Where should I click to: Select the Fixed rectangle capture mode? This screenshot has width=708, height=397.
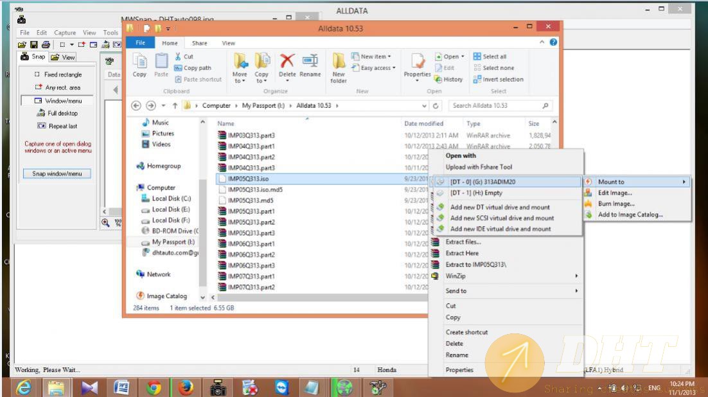(58, 75)
